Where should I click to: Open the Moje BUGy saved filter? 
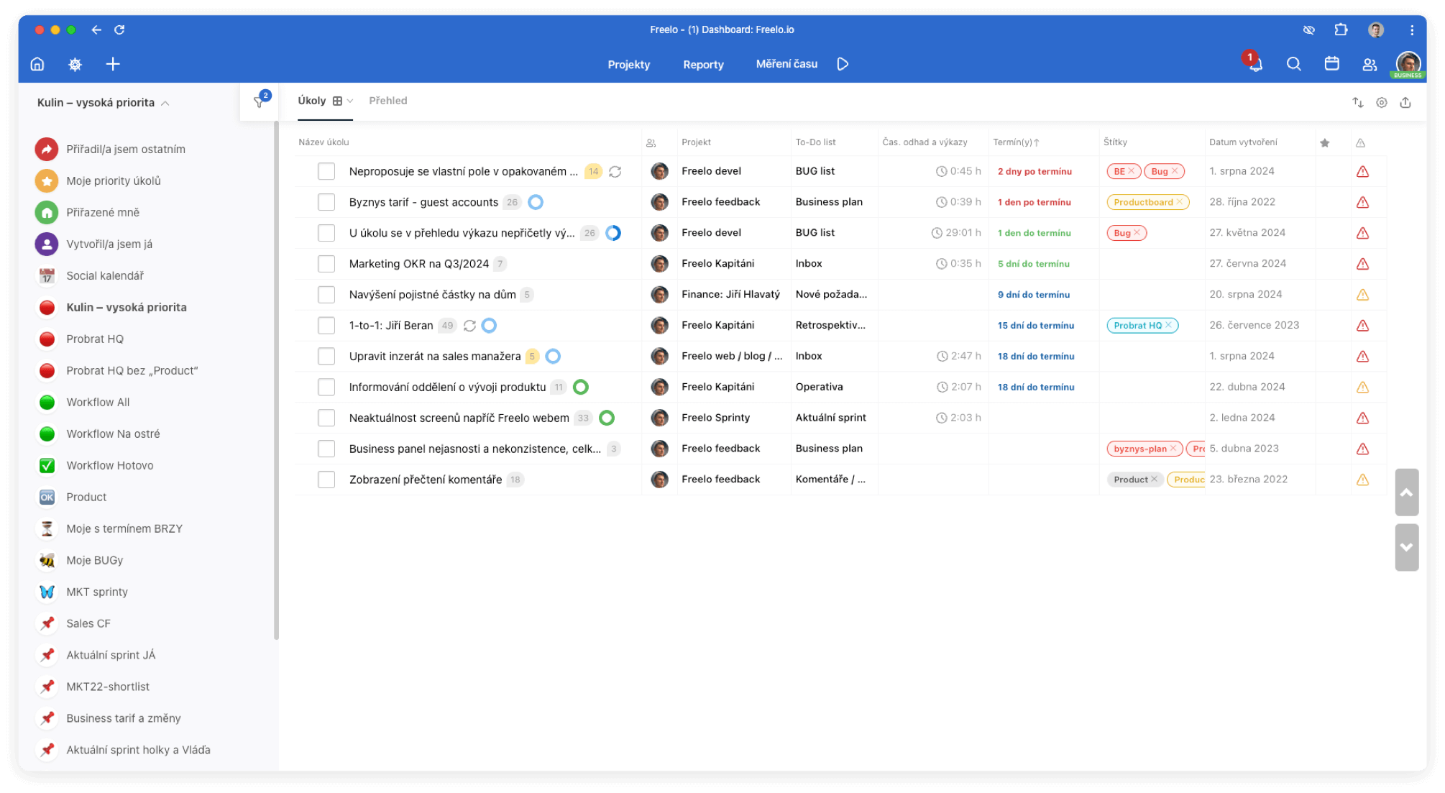pos(95,561)
